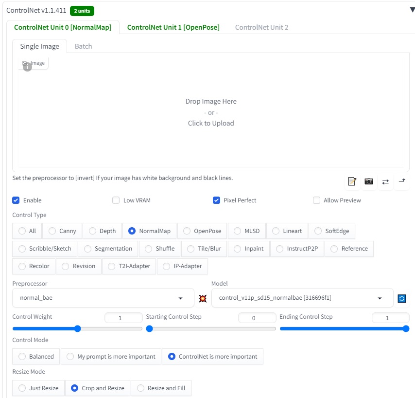Open the new canvas notepad icon
The width and height of the screenshot is (415, 398).
point(352,181)
